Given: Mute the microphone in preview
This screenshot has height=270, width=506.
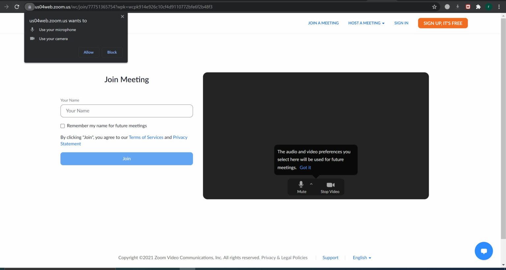Looking at the screenshot, I should (x=301, y=187).
